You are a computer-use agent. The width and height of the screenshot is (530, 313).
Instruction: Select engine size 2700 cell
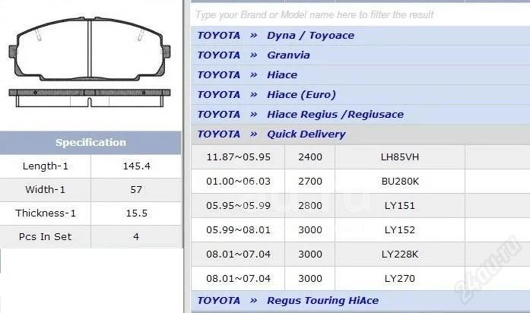310,182
